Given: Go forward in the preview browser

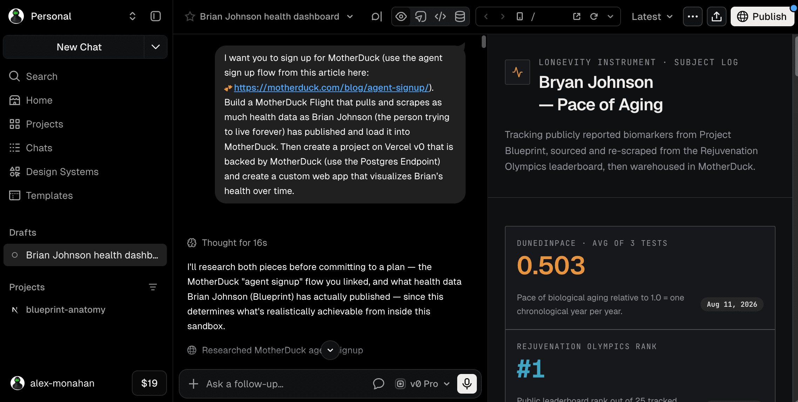Looking at the screenshot, I should tap(503, 16).
